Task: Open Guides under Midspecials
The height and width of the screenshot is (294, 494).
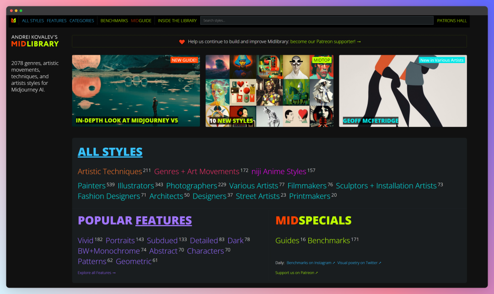Action: (287, 241)
